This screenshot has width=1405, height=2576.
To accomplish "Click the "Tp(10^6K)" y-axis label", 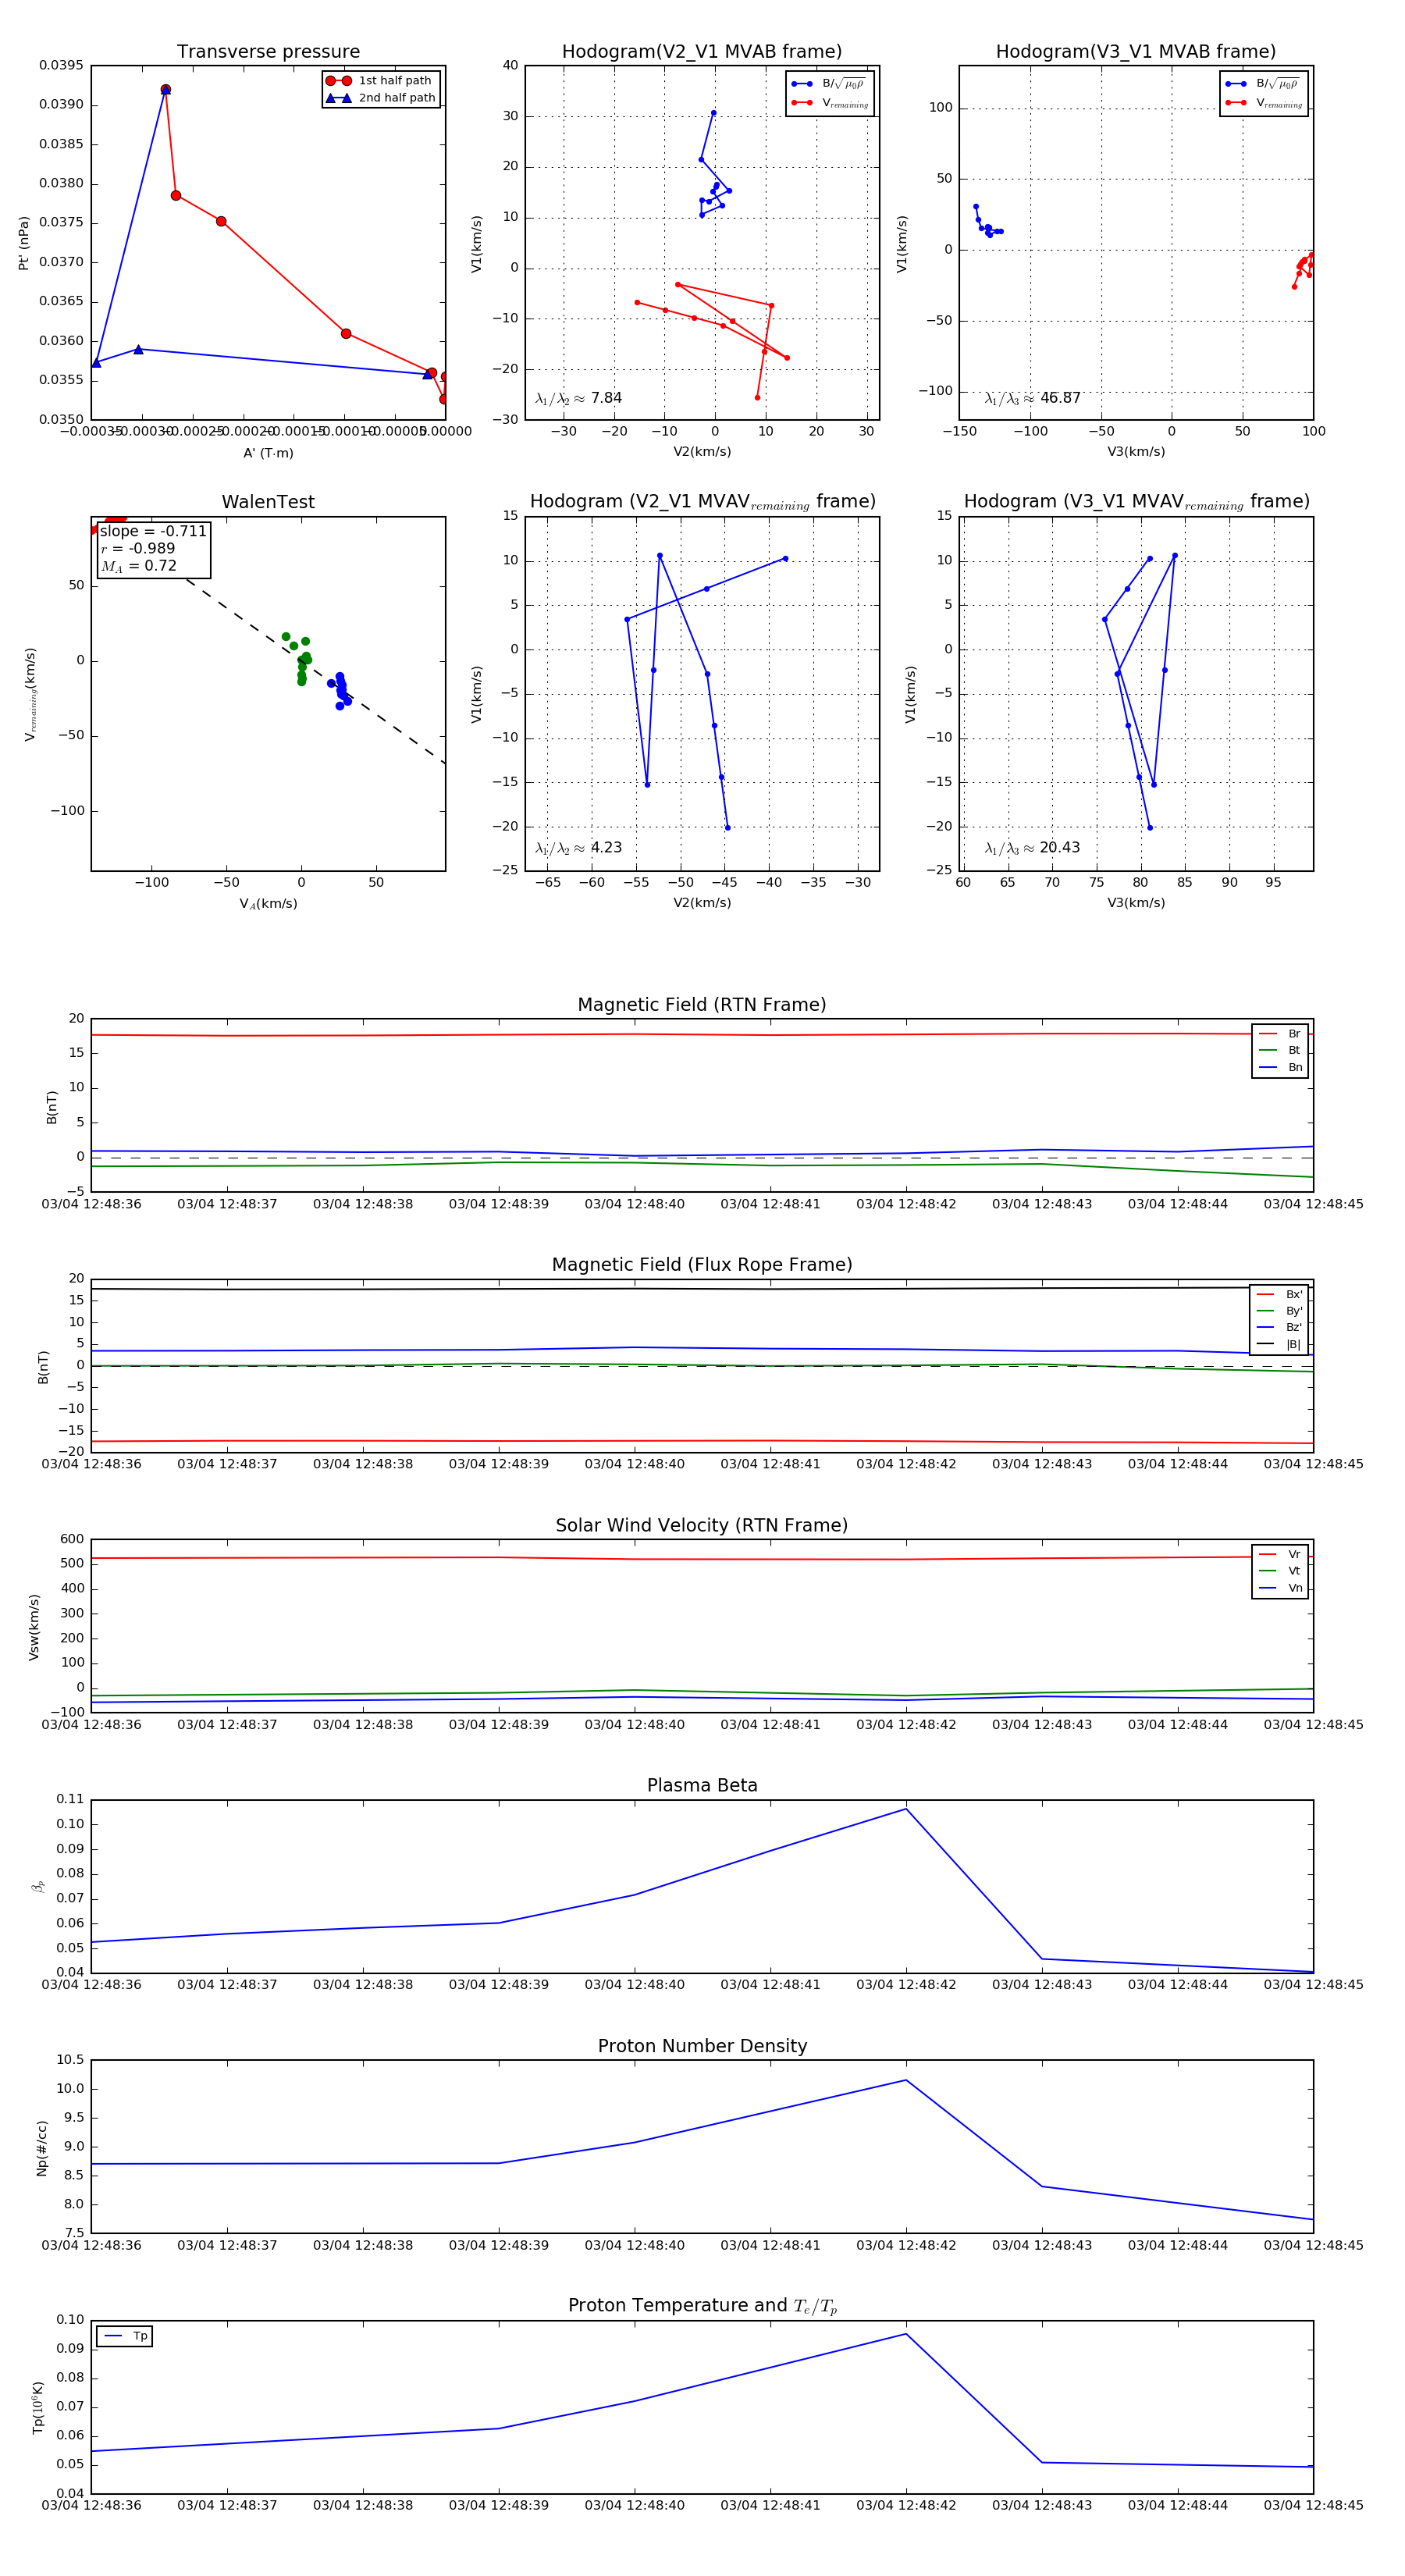I will coord(38,2407).
